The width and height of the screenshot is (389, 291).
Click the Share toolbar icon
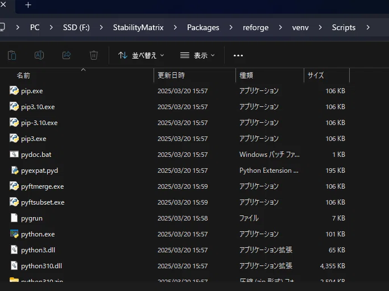pyautogui.click(x=67, y=55)
